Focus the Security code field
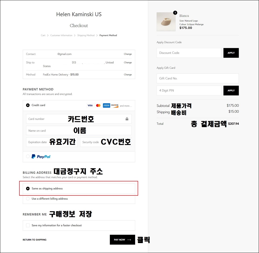Image resolution: width=259 pixels, height=253 pixels. pyautogui.click(x=106, y=142)
